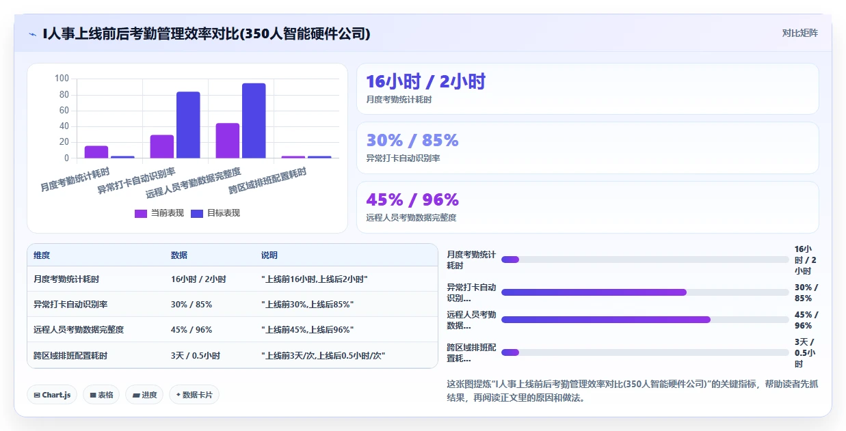Toggle the 当前表现 legend entry
This screenshot has width=846, height=431.
[159, 213]
